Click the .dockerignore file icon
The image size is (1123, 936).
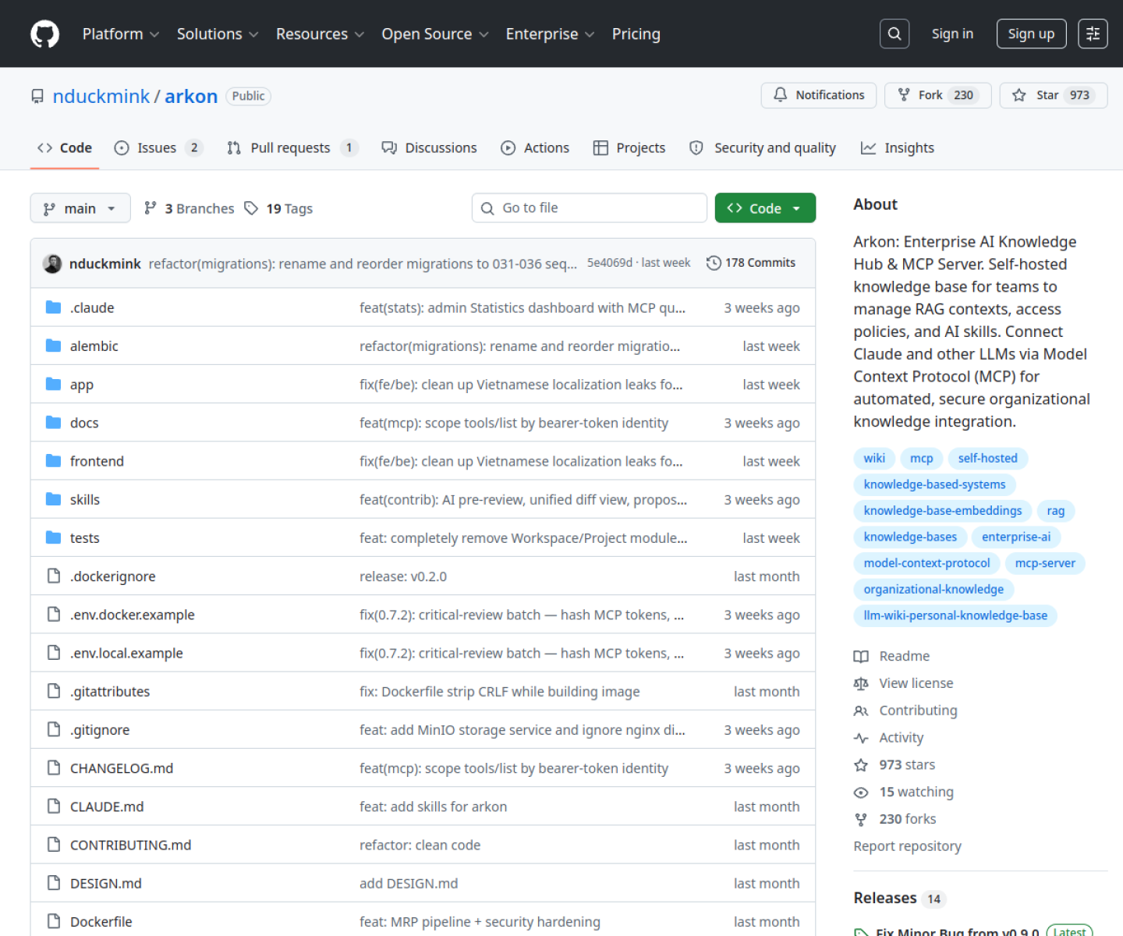tap(53, 576)
